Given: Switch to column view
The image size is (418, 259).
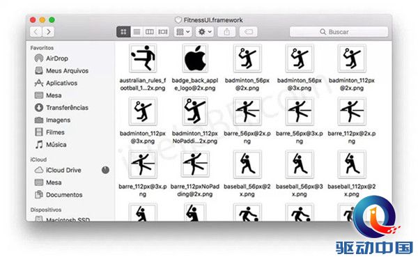Looking at the screenshot, I should (x=149, y=32).
